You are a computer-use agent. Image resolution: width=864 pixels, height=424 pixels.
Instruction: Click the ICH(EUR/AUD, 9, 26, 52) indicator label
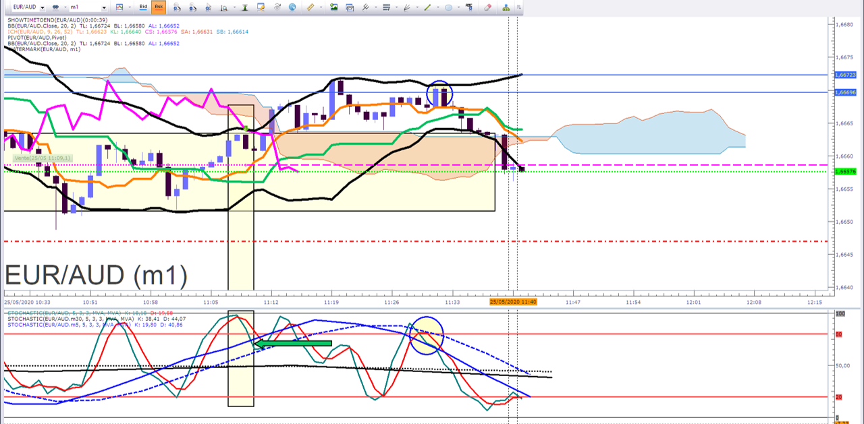[39, 32]
